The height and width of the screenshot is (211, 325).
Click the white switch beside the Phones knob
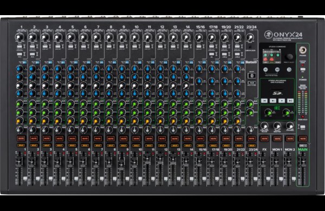click(302, 127)
